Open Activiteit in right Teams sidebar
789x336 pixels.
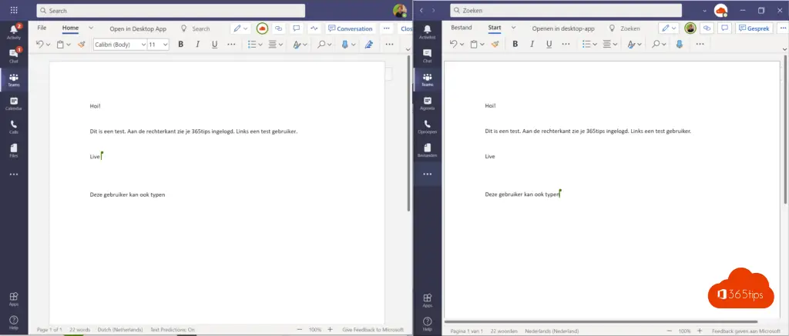click(427, 31)
